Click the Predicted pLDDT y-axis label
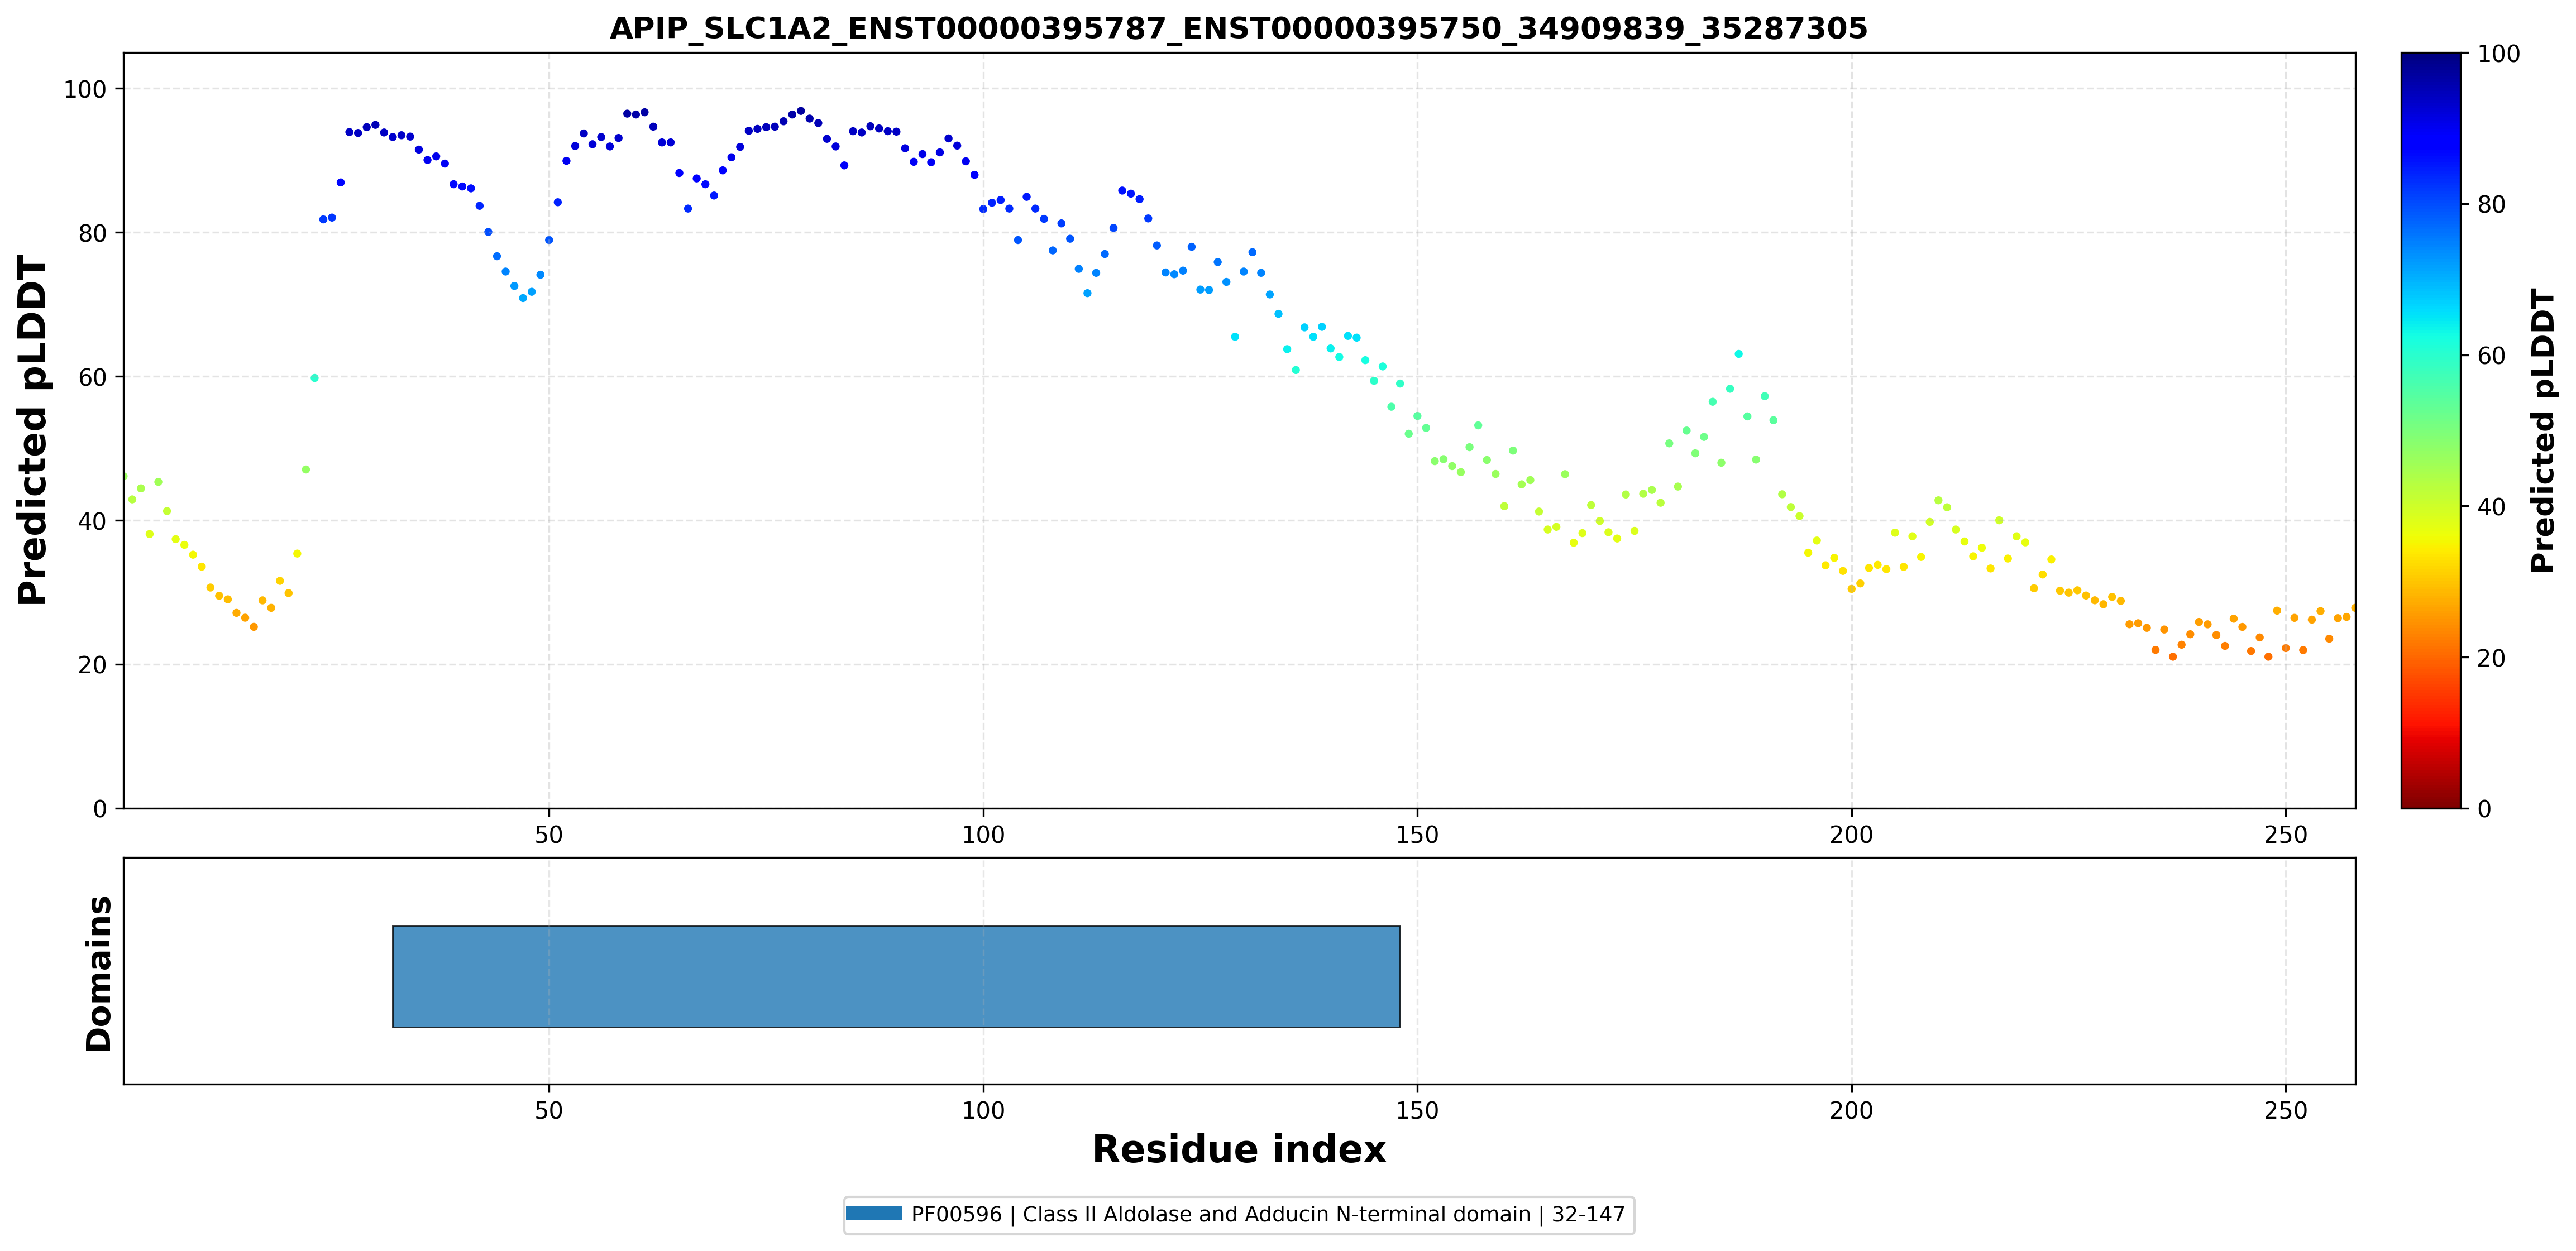The width and height of the screenshot is (2576, 1251). pos(32,430)
